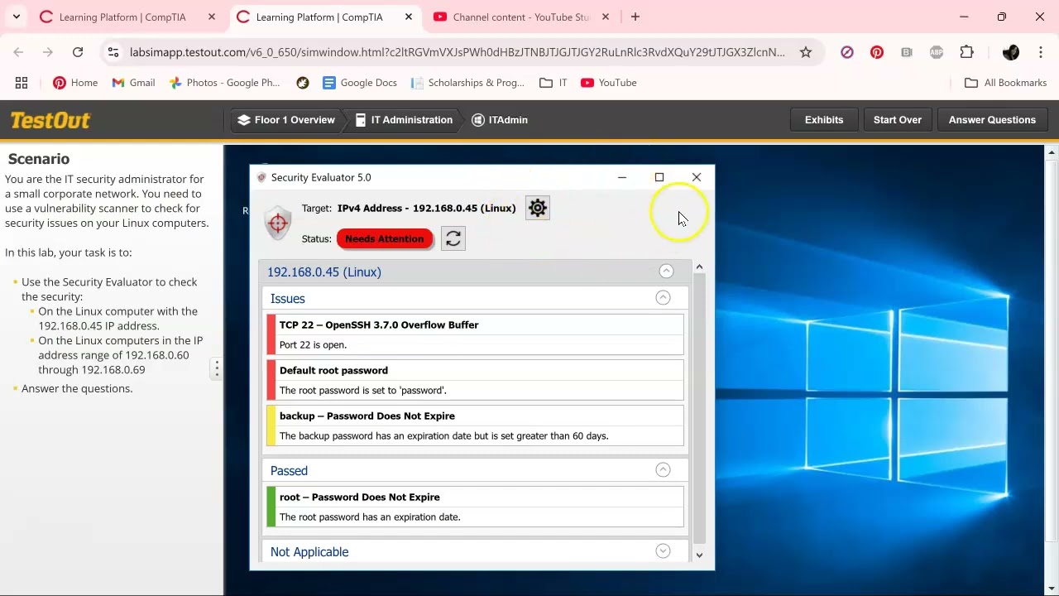The width and height of the screenshot is (1059, 596).
Task: Open the ABP ad blocker extension
Action: [x=937, y=52]
